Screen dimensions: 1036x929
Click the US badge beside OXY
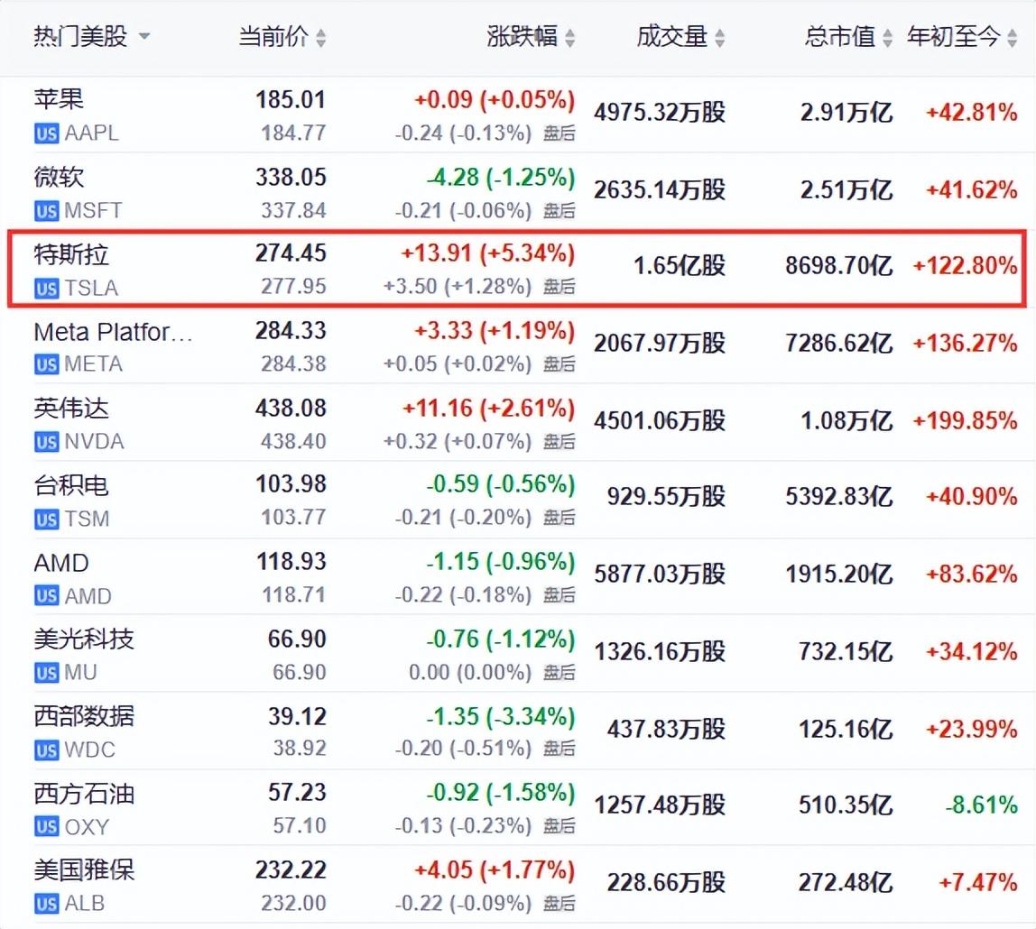tap(46, 827)
